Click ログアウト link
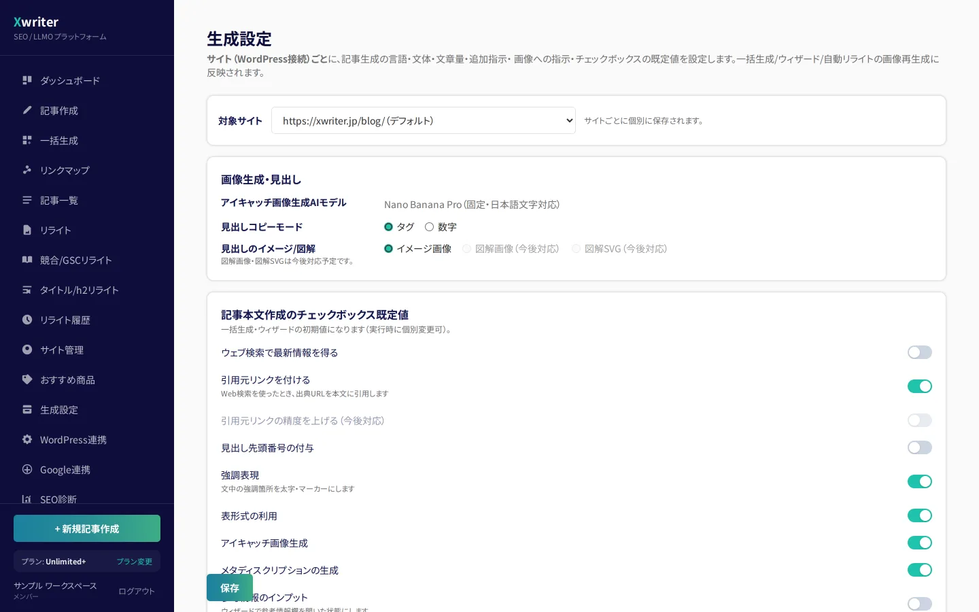Image resolution: width=979 pixels, height=612 pixels. pyautogui.click(x=137, y=592)
